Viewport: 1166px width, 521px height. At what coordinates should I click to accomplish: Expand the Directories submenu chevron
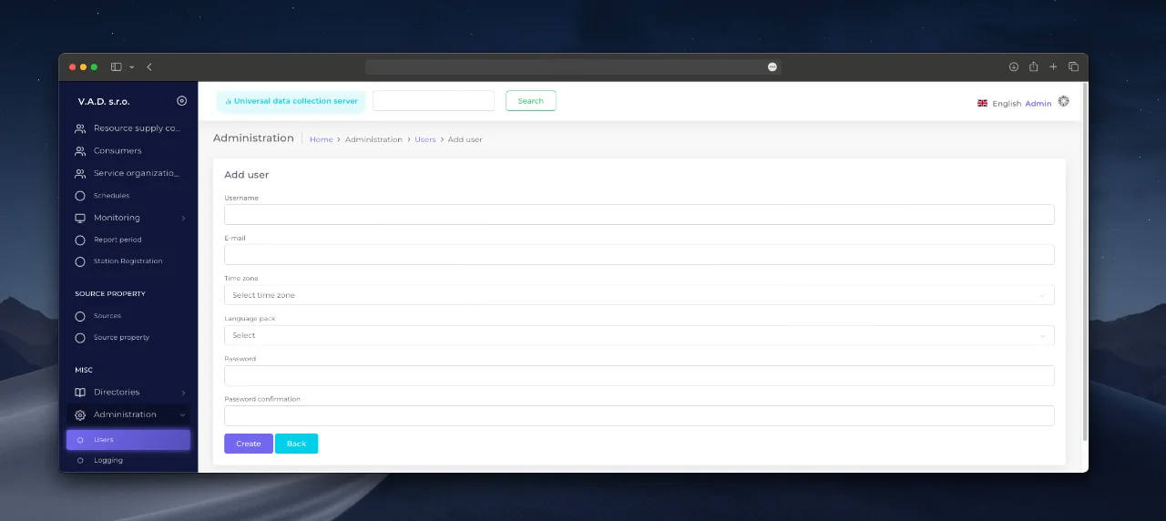click(183, 393)
